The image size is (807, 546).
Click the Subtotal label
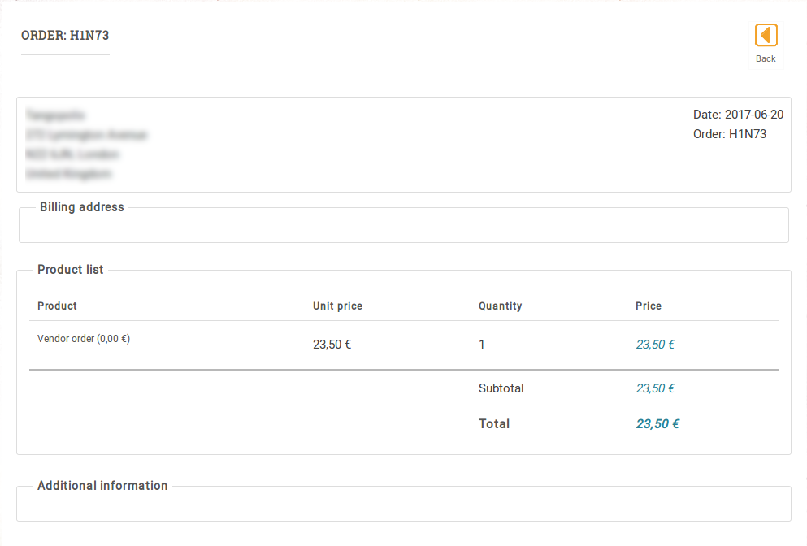501,388
